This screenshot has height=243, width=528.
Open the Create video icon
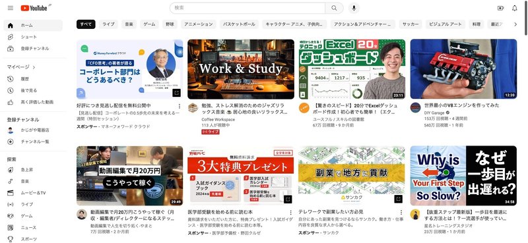pos(500,8)
